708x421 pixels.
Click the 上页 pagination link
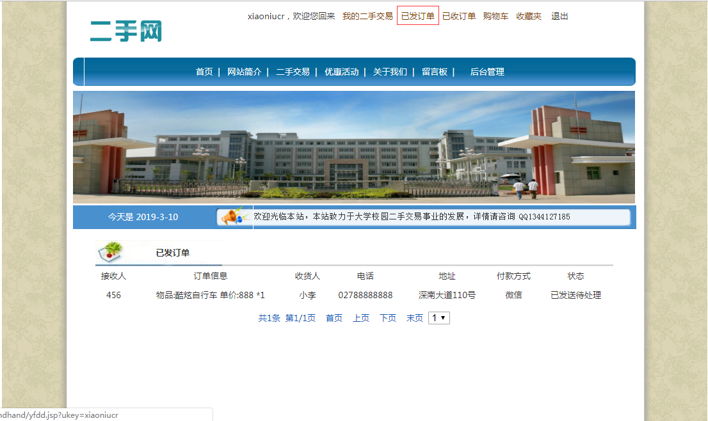pos(361,318)
